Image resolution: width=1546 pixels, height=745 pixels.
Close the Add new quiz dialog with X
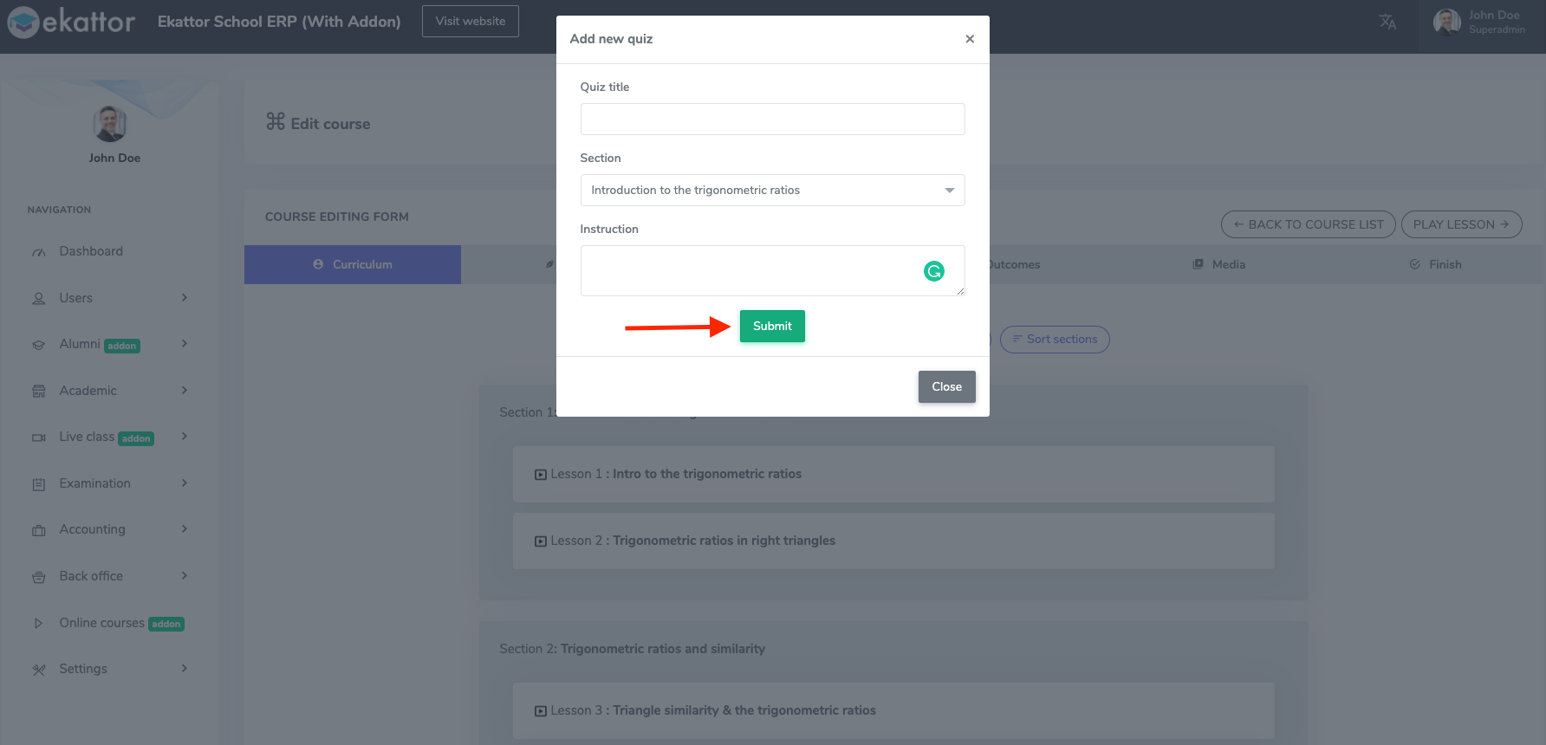[970, 39]
